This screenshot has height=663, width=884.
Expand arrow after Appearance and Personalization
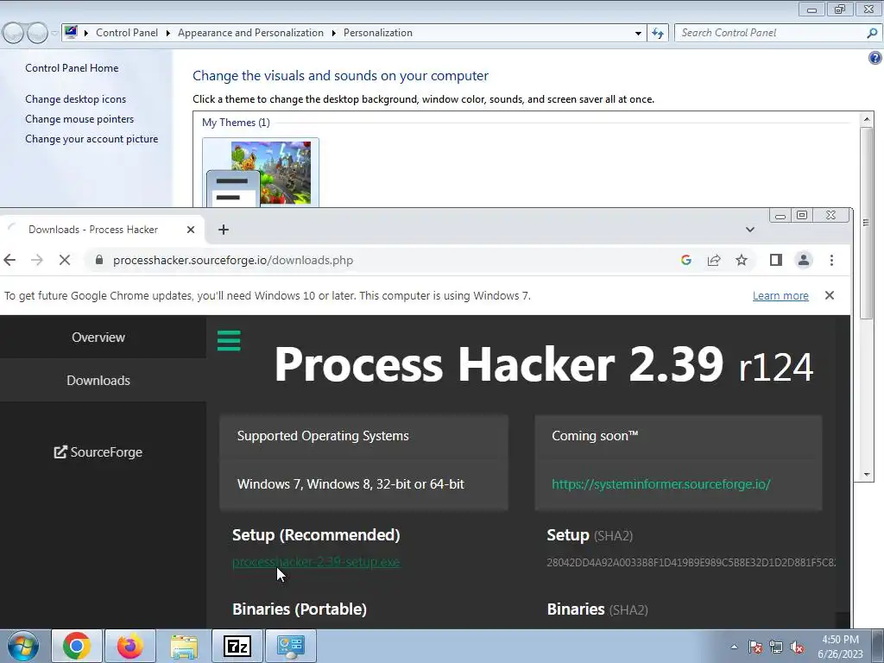[334, 33]
